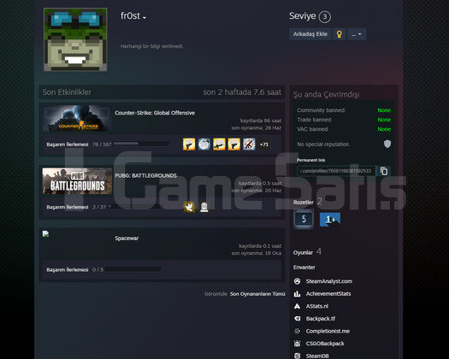Open the SteamDB link

click(317, 356)
